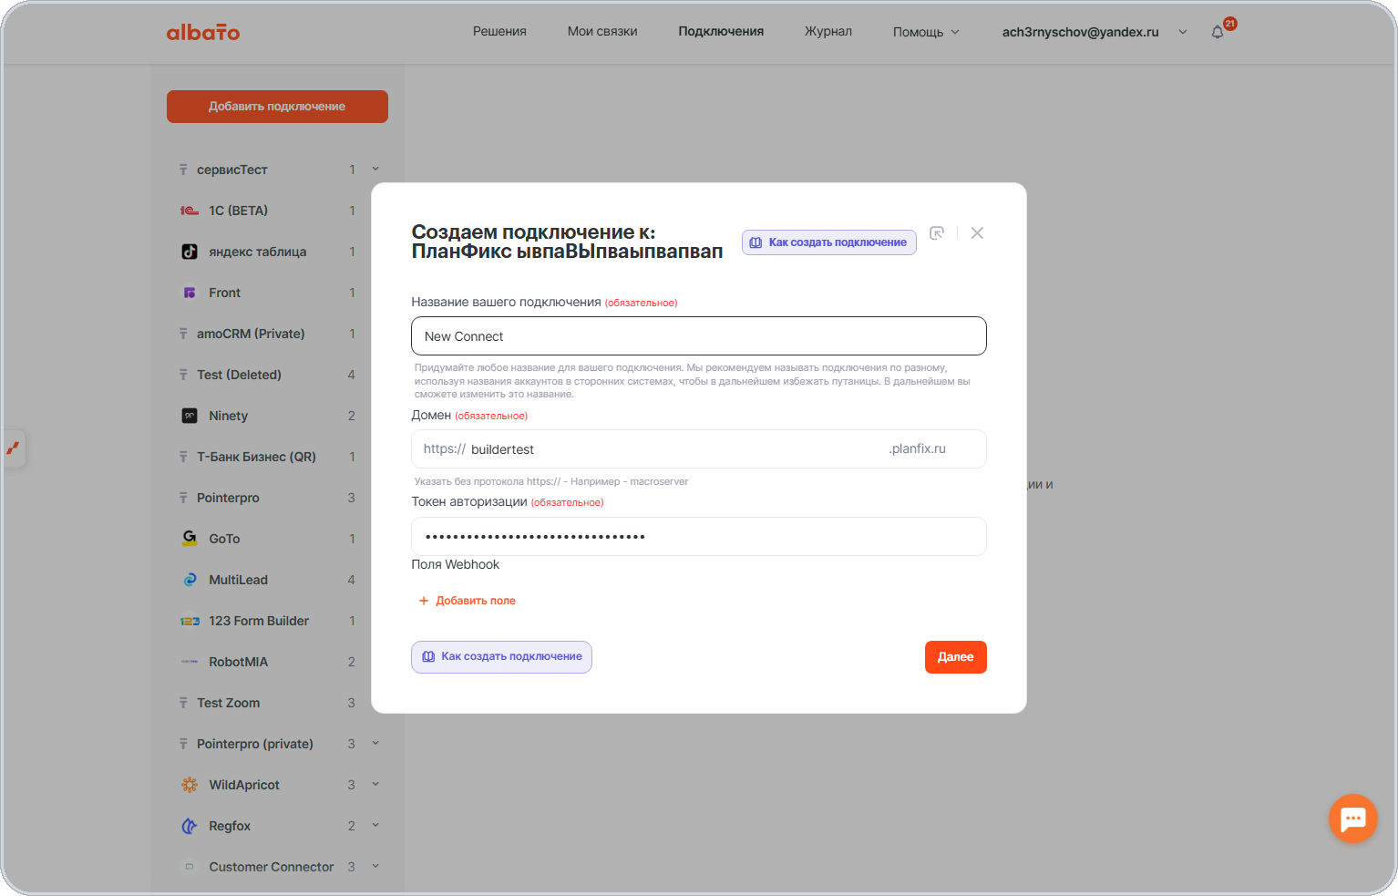The height and width of the screenshot is (896, 1398).
Task: Select Test Zoom in sidebar list
Action: pos(229,703)
